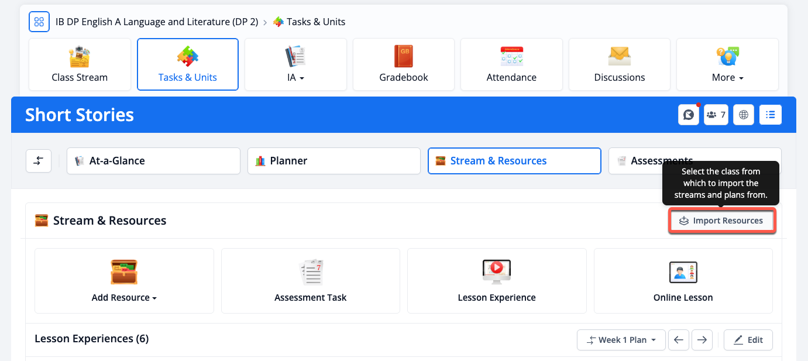This screenshot has height=361, width=808.
Task: Expand the IA dropdown menu
Action: tap(295, 64)
